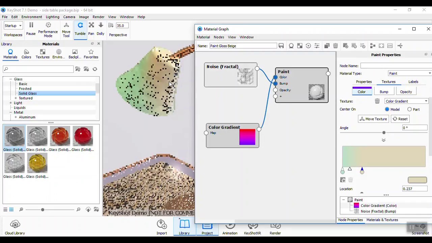The image size is (432, 243).
Task: Select the Part center-on radio button
Action: [x=409, y=109]
